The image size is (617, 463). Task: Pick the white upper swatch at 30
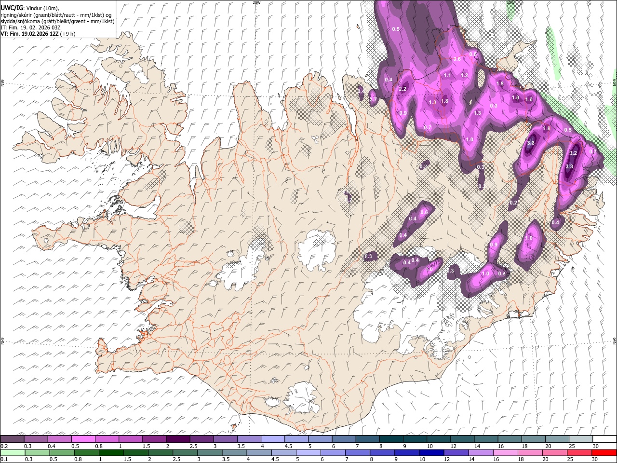click(x=604, y=439)
